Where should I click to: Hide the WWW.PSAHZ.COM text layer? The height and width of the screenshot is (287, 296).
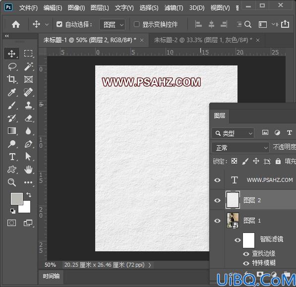[x=217, y=180]
